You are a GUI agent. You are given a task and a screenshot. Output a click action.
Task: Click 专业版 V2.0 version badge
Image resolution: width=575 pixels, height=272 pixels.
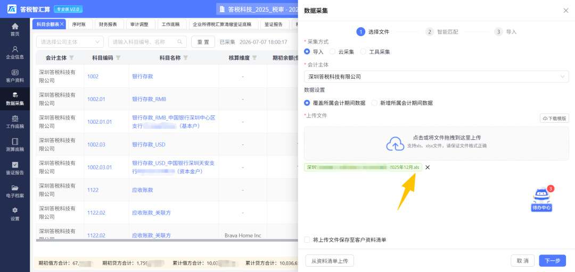(x=69, y=9)
